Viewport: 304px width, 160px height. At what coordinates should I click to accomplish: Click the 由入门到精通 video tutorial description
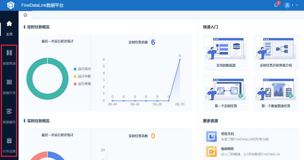(251, 154)
